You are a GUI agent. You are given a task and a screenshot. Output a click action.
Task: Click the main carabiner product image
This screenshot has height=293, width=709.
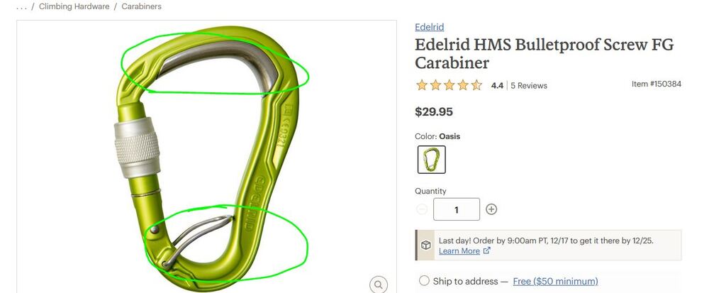click(x=206, y=157)
